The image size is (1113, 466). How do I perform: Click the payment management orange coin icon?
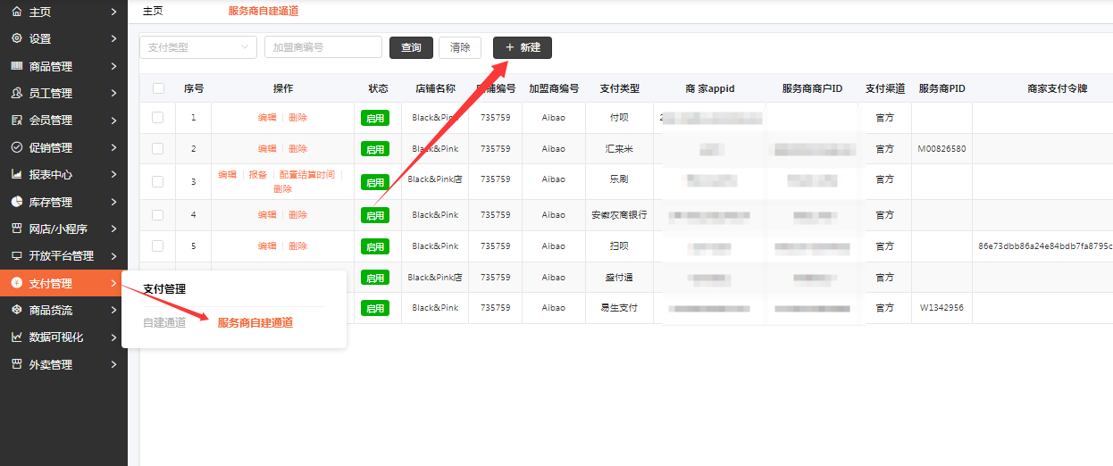pyautogui.click(x=16, y=283)
